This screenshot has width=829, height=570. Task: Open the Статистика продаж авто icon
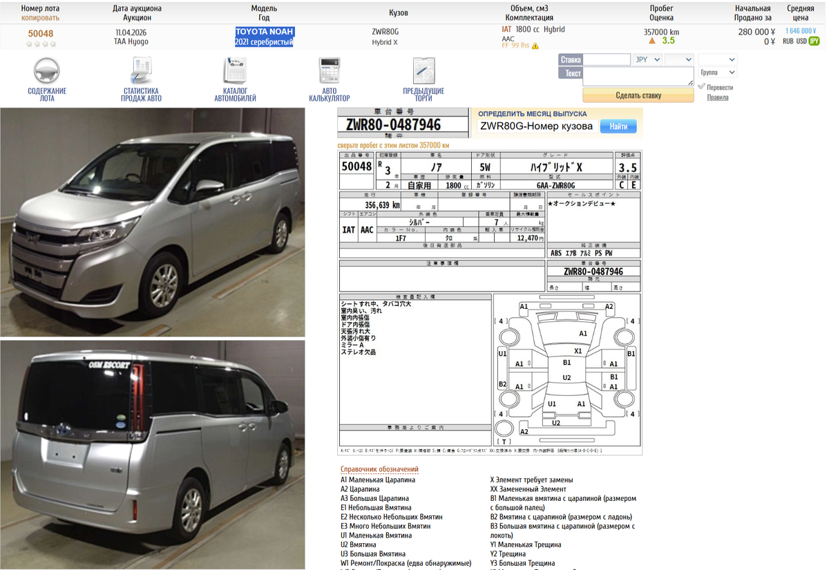click(x=141, y=70)
